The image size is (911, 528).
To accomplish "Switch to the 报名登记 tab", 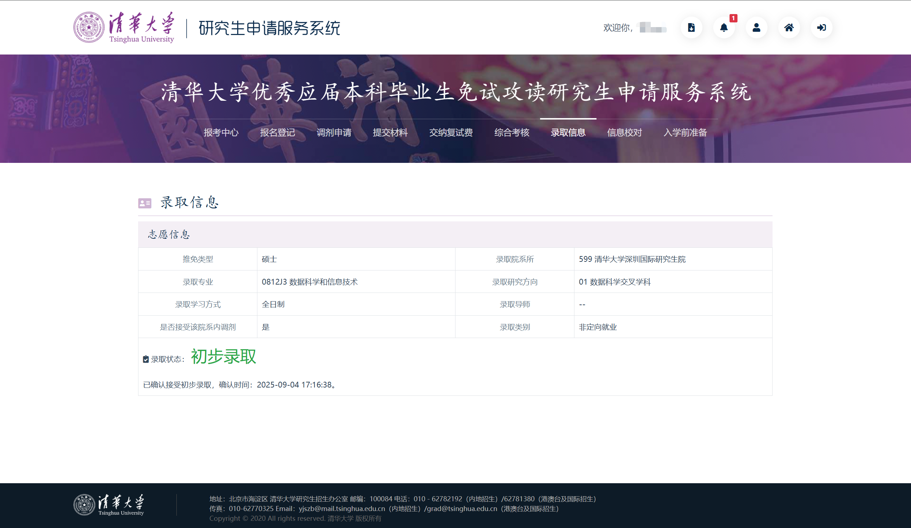I will [277, 133].
